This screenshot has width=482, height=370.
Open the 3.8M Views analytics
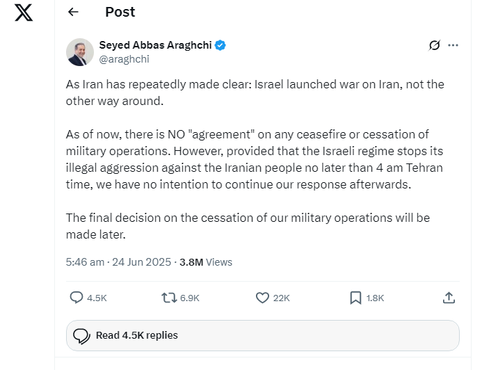pyautogui.click(x=206, y=262)
